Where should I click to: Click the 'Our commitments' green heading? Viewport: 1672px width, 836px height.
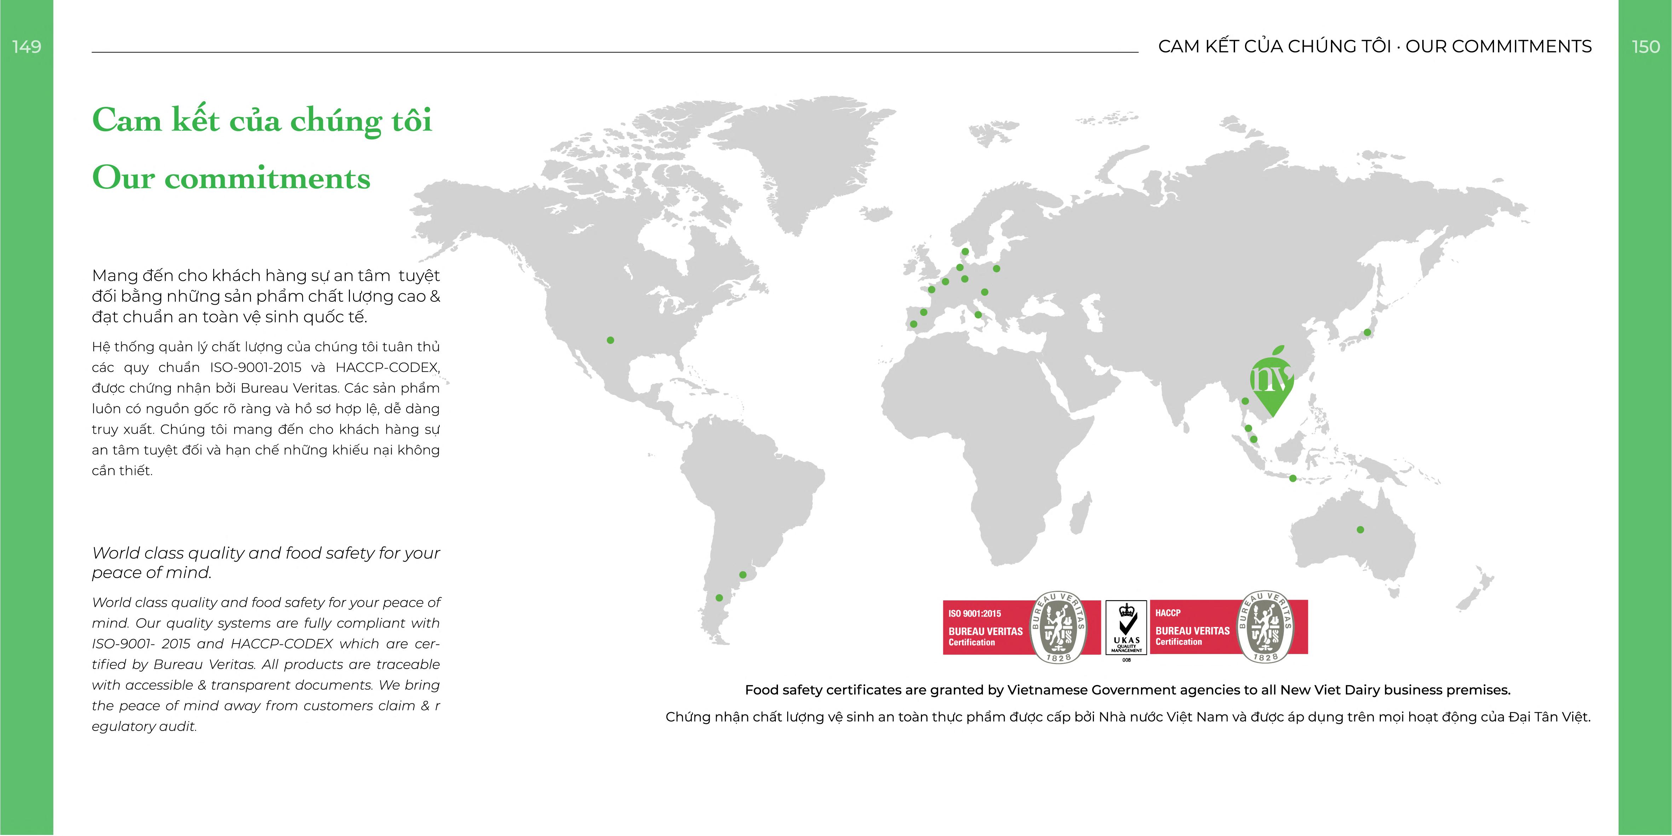coord(231,178)
